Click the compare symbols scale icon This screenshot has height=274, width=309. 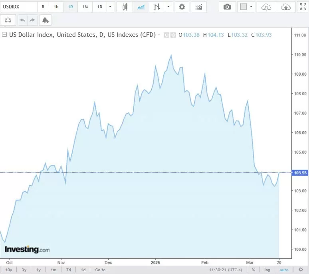click(x=8, y=20)
